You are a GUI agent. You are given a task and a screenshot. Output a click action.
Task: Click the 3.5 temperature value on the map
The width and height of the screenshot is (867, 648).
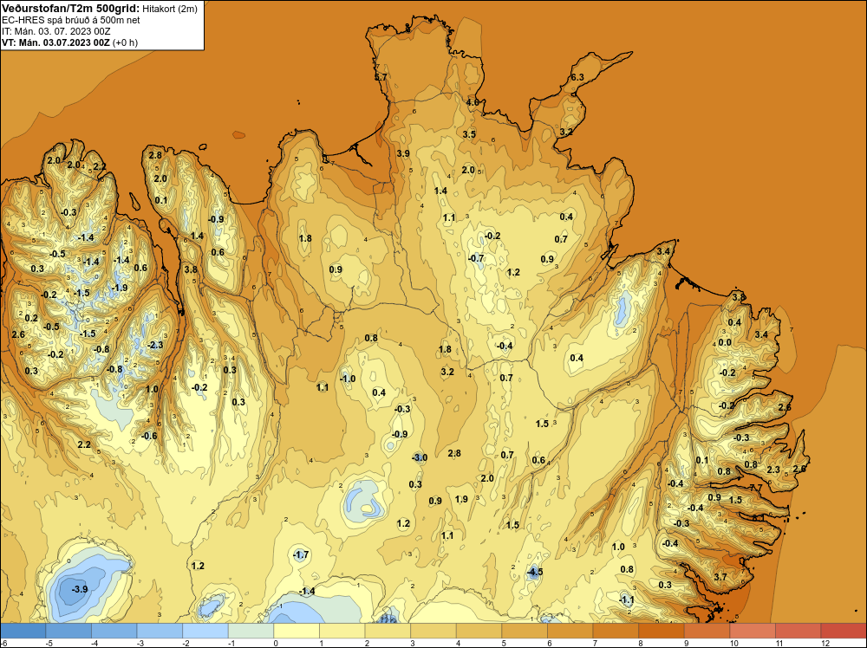click(x=469, y=134)
